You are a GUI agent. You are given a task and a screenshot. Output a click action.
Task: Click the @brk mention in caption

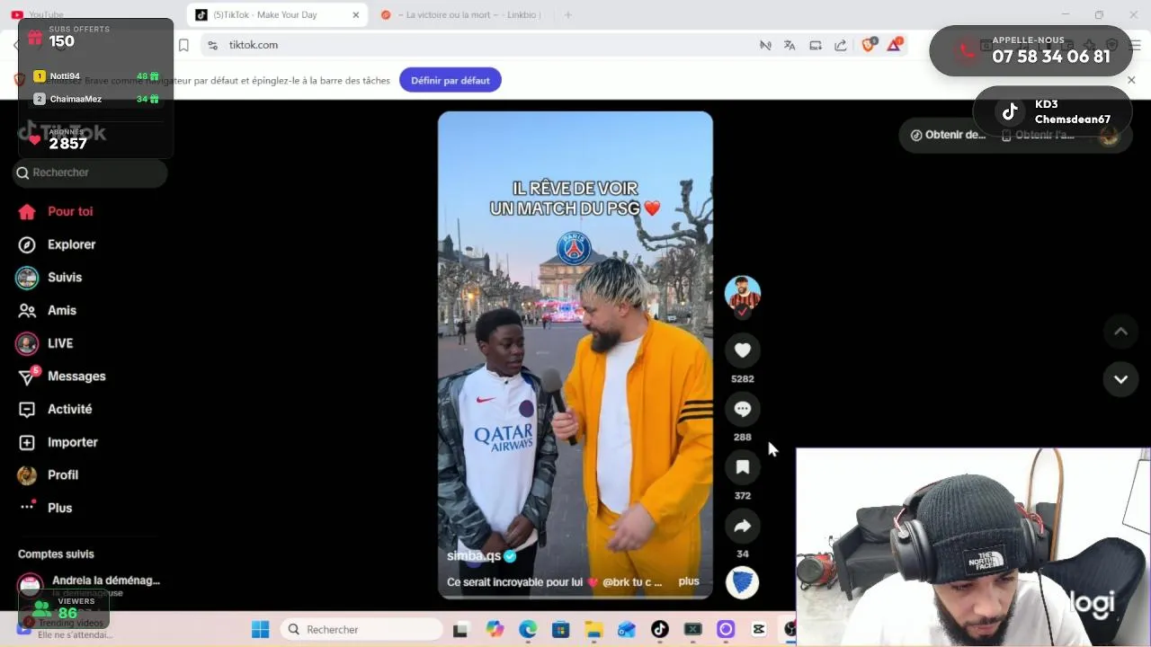[x=620, y=581]
